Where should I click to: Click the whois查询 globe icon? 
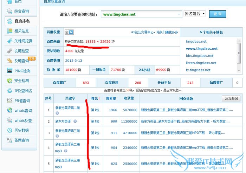[x=9, y=110]
